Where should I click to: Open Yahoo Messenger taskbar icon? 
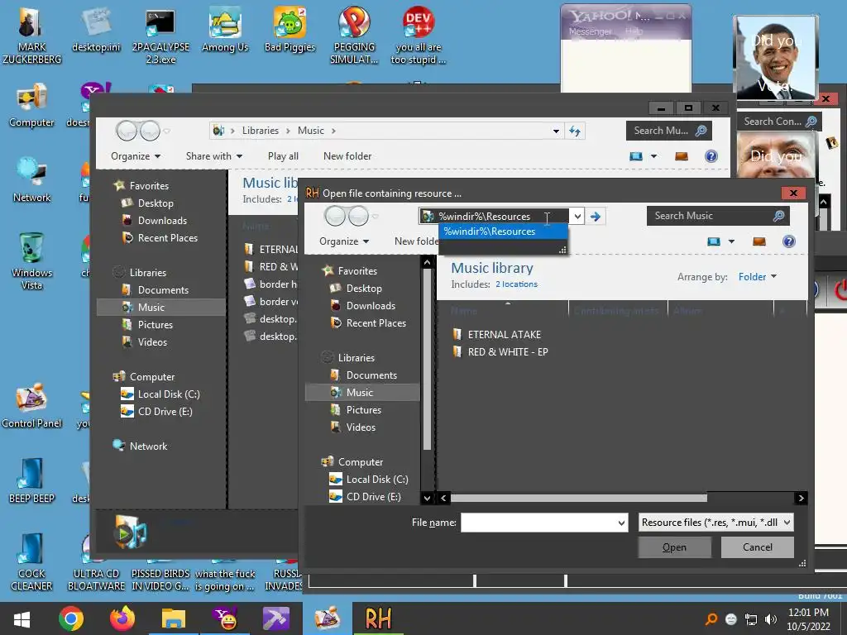[x=225, y=618]
